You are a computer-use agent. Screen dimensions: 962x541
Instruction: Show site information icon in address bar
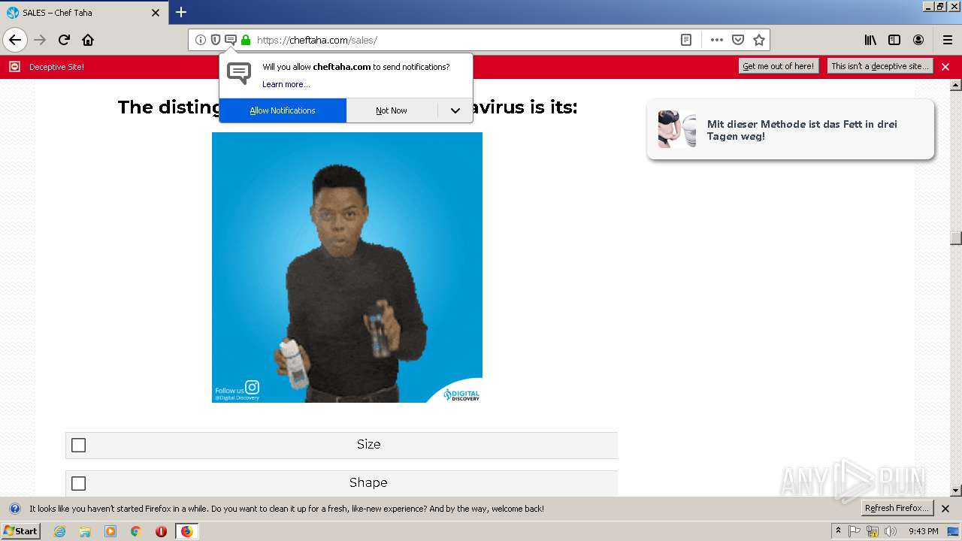pos(201,40)
